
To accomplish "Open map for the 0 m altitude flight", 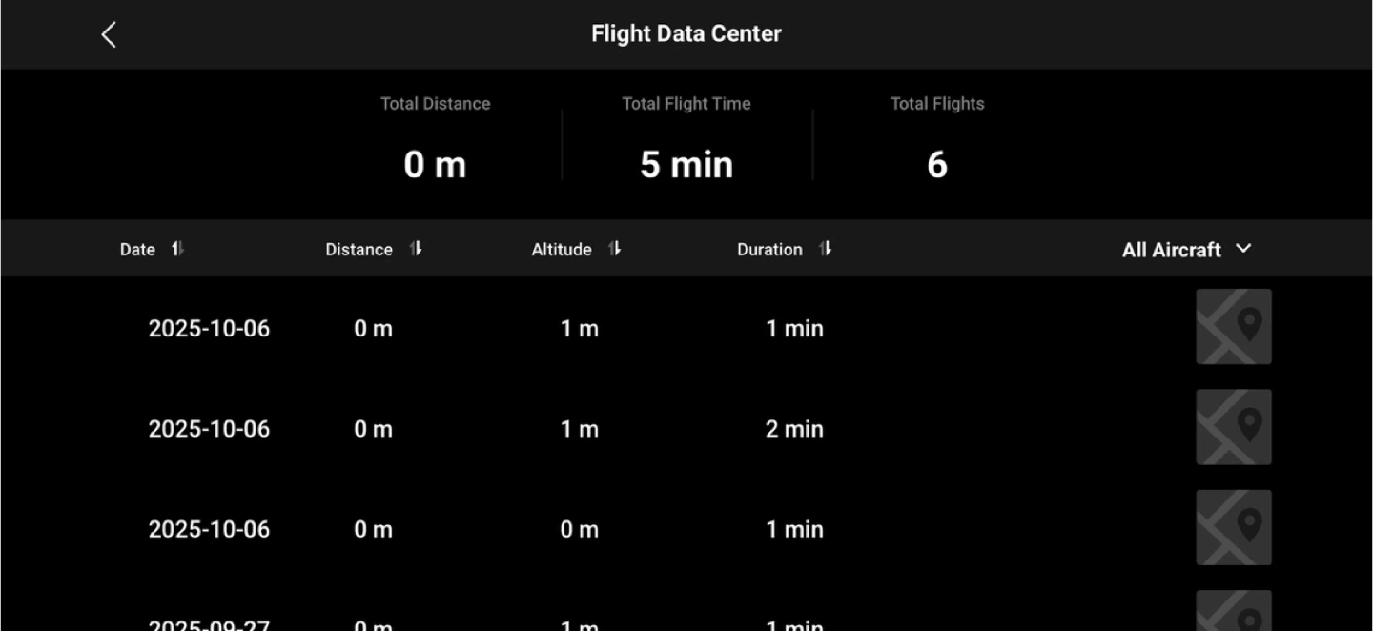I will point(1233,527).
